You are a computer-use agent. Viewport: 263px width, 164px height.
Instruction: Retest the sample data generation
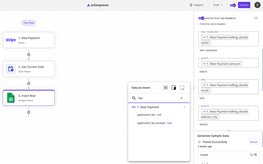pyautogui.click(x=253, y=142)
